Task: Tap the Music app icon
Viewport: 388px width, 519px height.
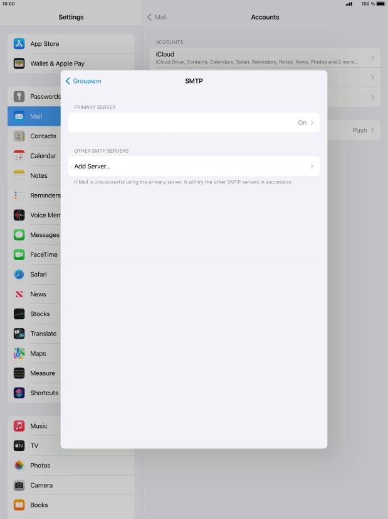Action: point(19,426)
